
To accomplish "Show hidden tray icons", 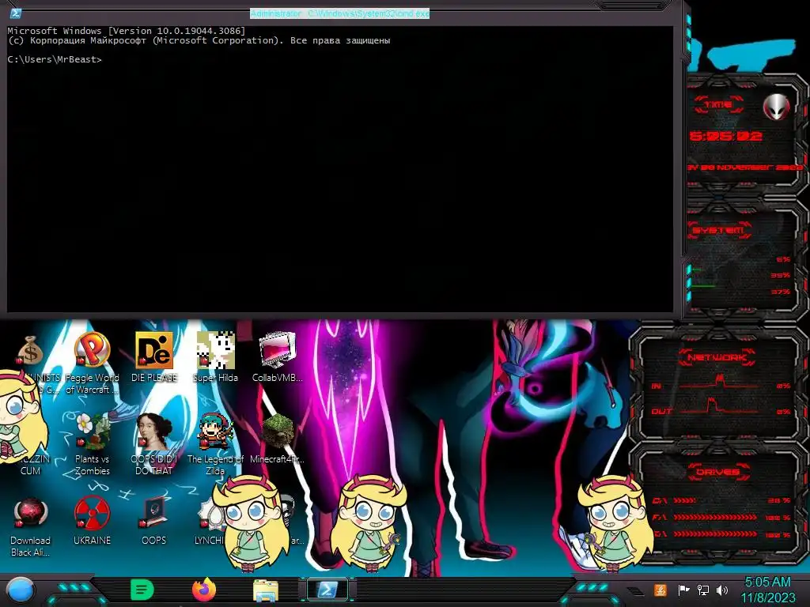I will 635,591.
